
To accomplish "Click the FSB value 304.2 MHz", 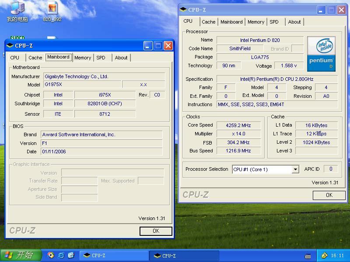I will coord(238,142).
